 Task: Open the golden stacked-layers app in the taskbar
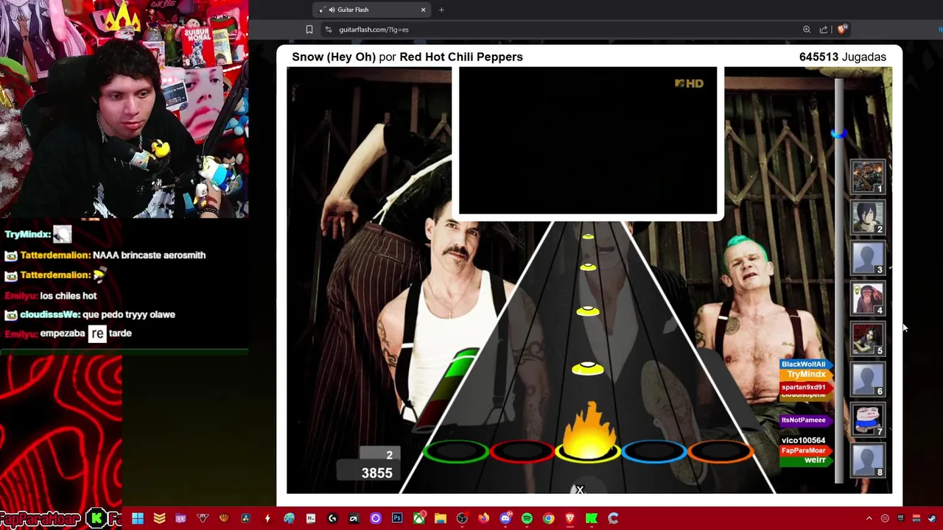(159, 518)
